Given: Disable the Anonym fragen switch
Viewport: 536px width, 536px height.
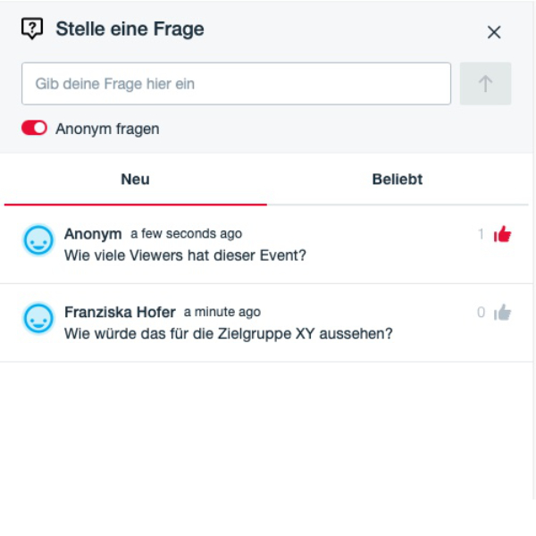Looking at the screenshot, I should (x=34, y=129).
